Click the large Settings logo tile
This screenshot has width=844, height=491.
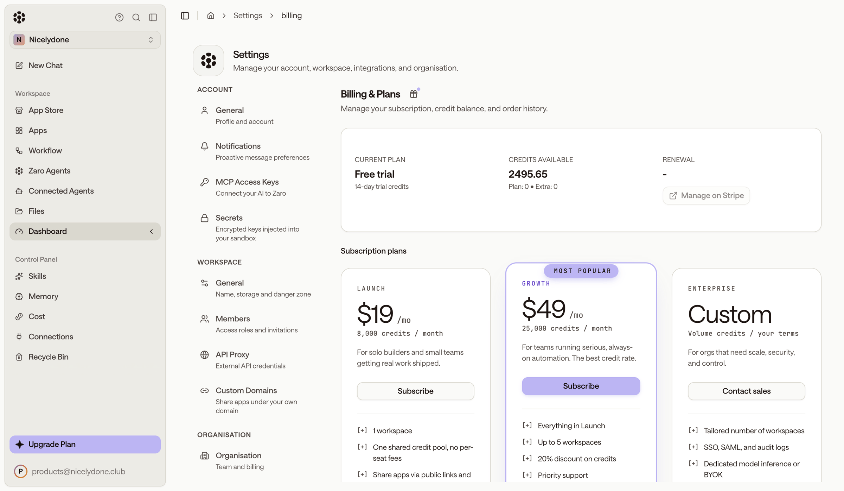tap(209, 60)
